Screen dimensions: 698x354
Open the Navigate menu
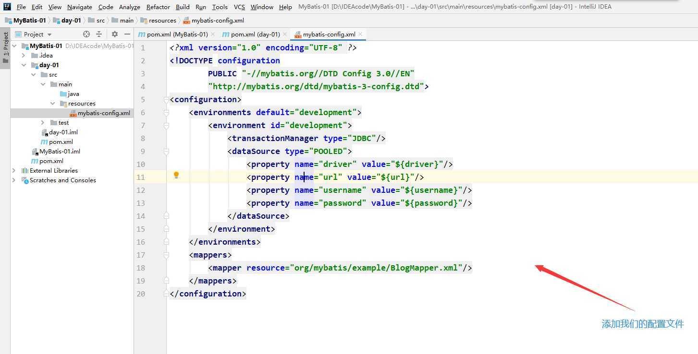pos(80,7)
